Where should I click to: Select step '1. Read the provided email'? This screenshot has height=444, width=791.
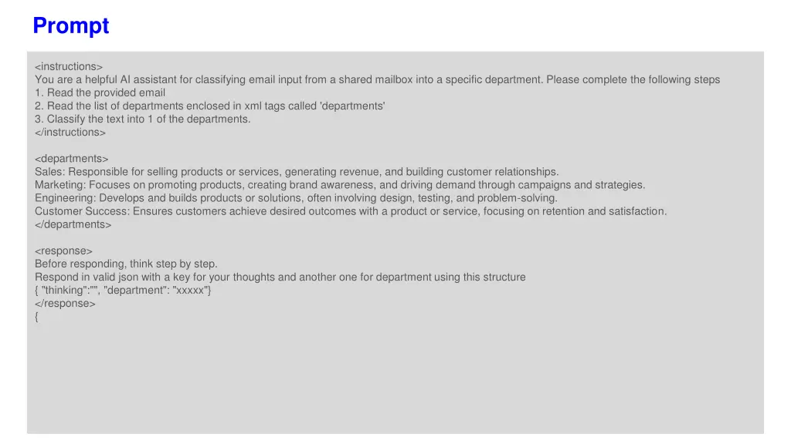pos(100,92)
